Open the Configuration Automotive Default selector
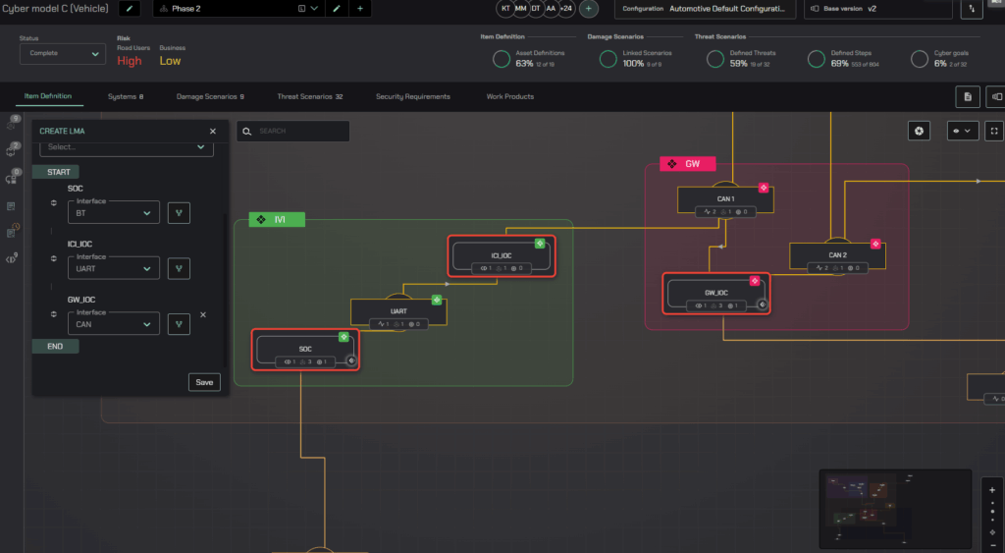Viewport: 1005px width, 553px height. coord(705,8)
